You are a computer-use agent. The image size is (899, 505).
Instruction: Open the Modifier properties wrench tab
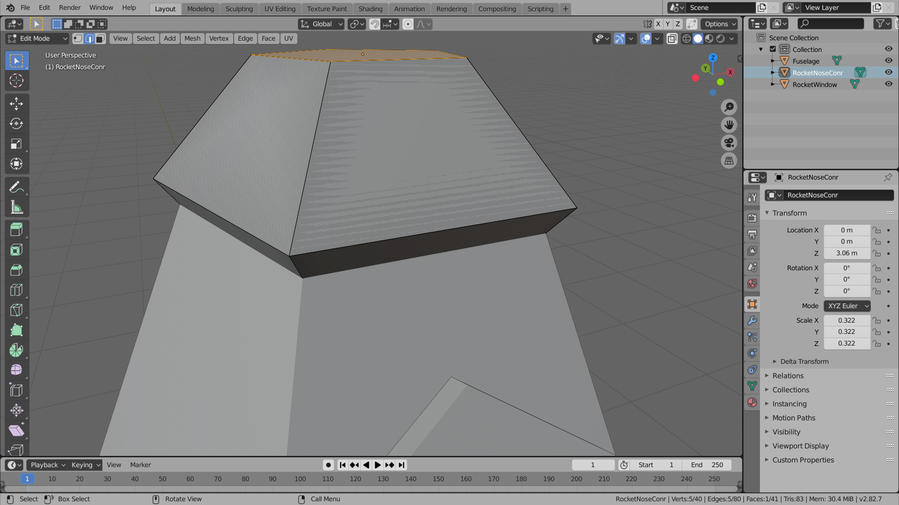[x=752, y=321]
